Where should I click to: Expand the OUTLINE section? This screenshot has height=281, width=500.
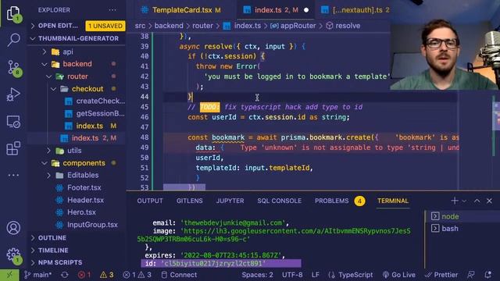point(52,238)
